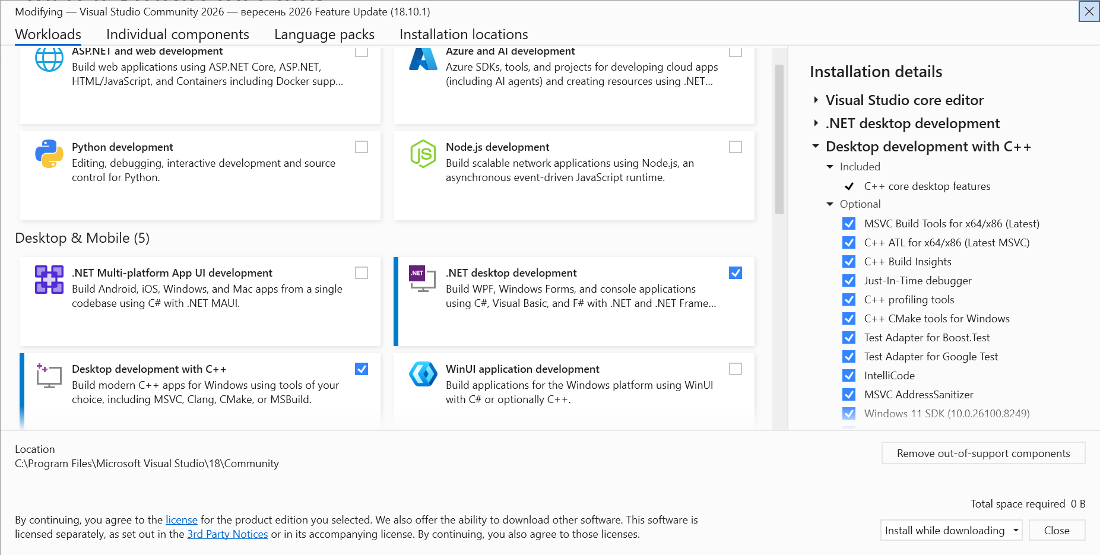Viewport: 1100px width, 555px height.
Task: Open the Individual components tab
Action: (x=177, y=34)
